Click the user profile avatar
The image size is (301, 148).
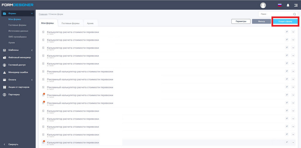(263, 5)
